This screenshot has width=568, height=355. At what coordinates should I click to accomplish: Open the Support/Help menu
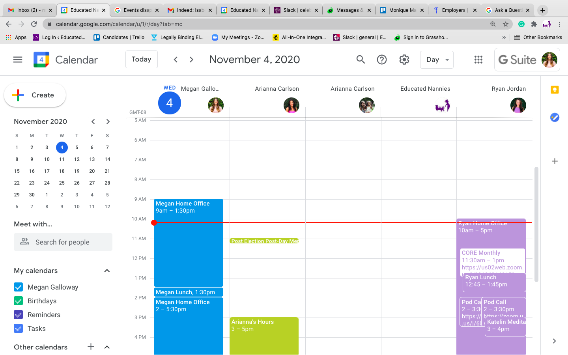tap(381, 60)
